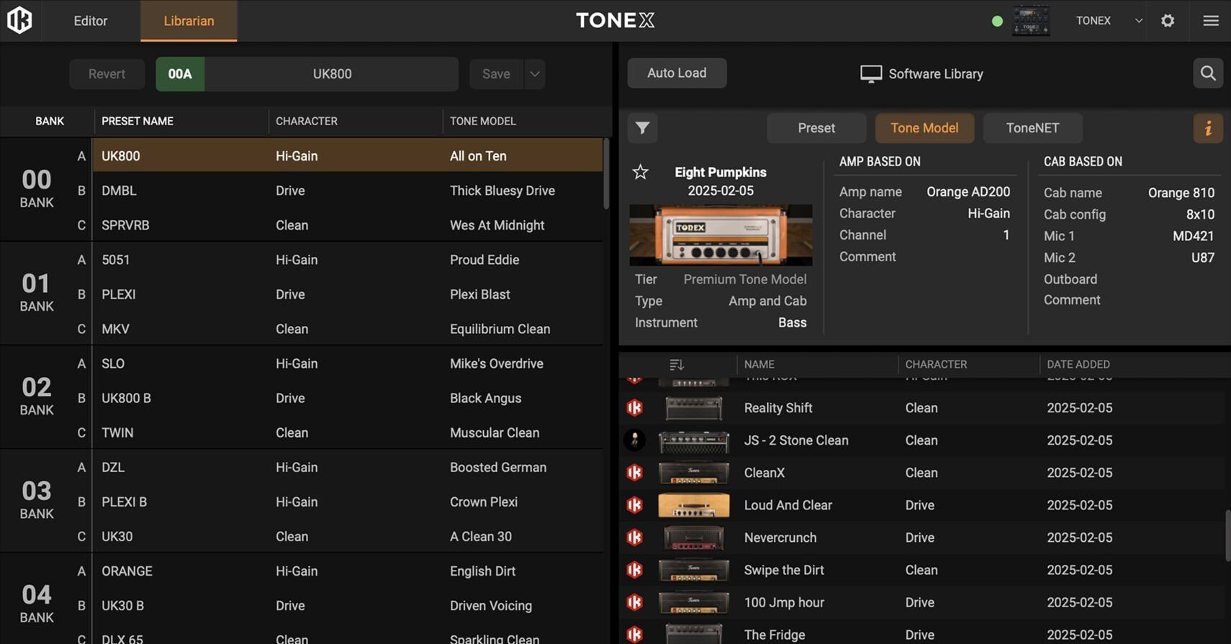Image resolution: width=1231 pixels, height=644 pixels.
Task: Expand the Save options dropdown arrow
Action: pyautogui.click(x=534, y=74)
